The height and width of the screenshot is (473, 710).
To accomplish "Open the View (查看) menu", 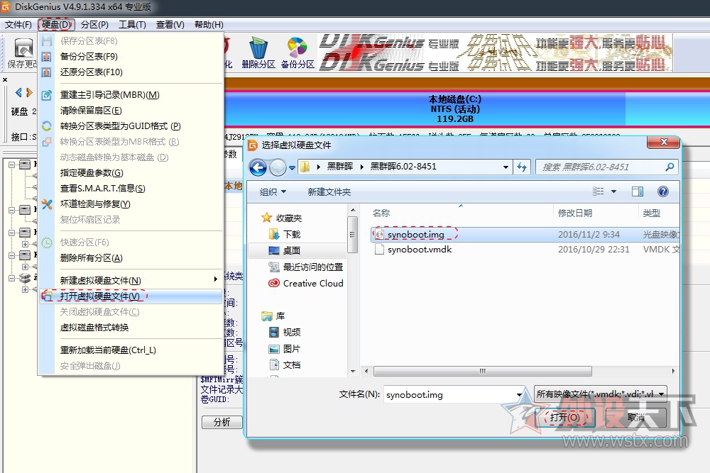I will click(x=170, y=24).
